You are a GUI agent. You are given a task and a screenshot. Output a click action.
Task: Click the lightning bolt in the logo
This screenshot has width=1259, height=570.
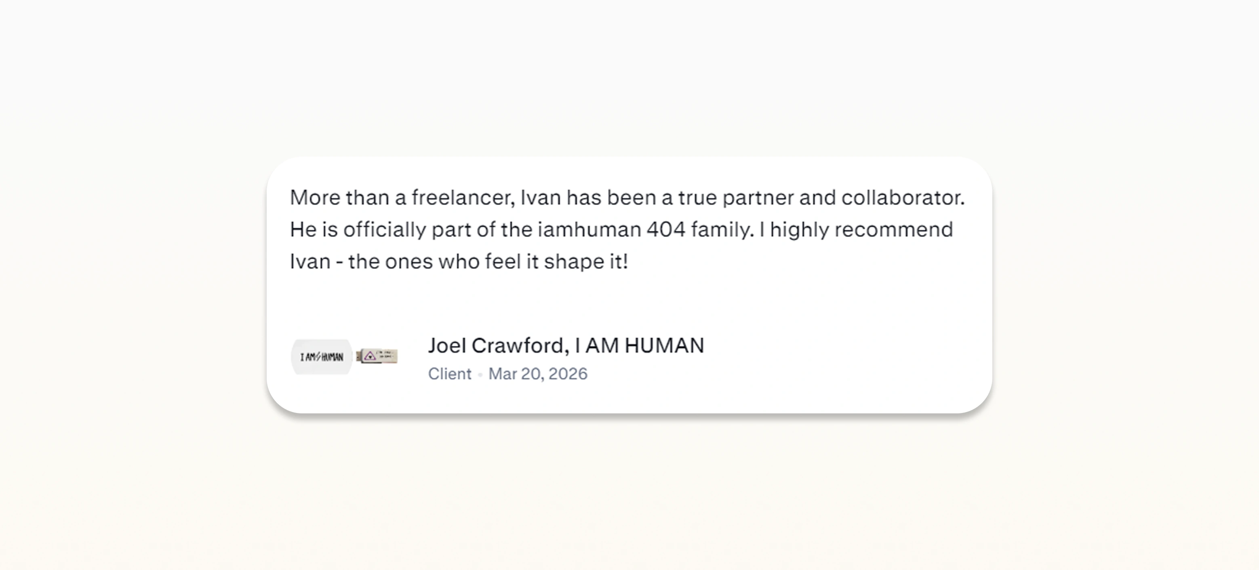point(319,356)
